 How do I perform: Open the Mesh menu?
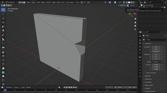pyautogui.click(x=43, y=2)
